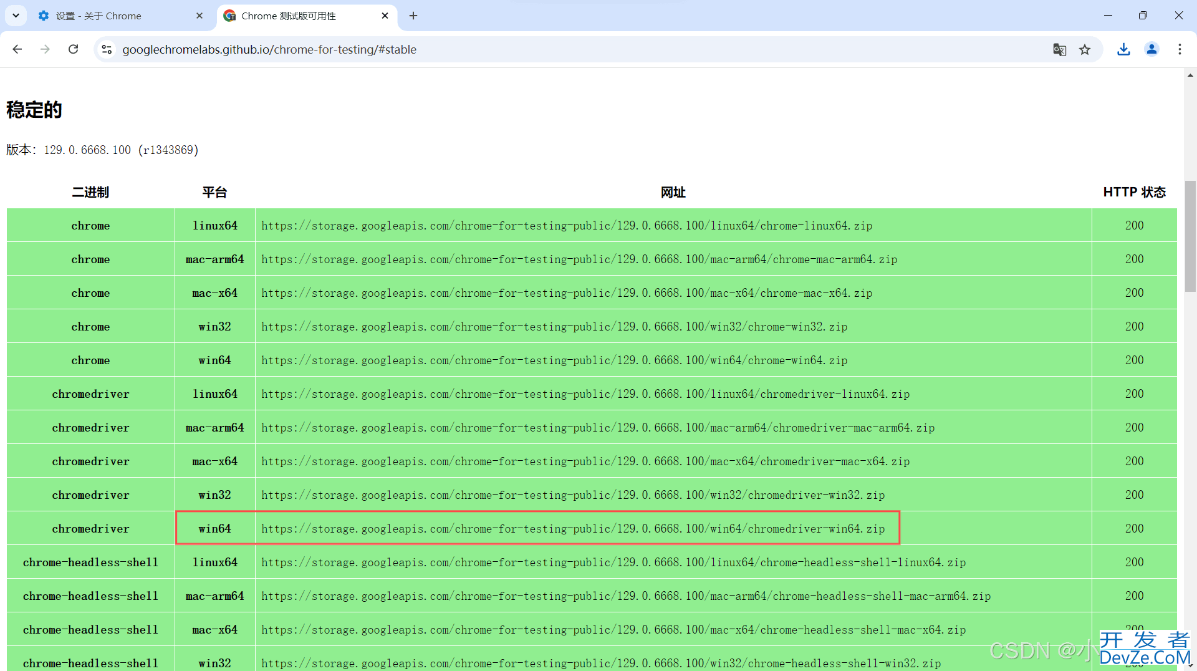Open the tab search dropdown arrow
This screenshot has height=671, width=1197.
[16, 16]
